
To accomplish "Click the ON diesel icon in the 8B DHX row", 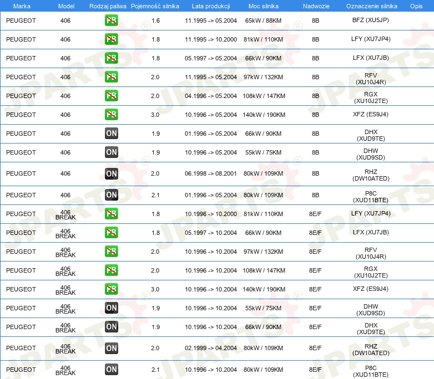I will 111,133.
